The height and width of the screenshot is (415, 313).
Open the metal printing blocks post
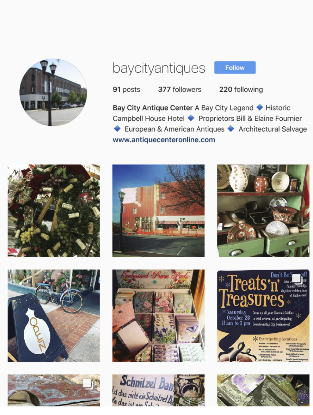pyautogui.click(x=263, y=390)
